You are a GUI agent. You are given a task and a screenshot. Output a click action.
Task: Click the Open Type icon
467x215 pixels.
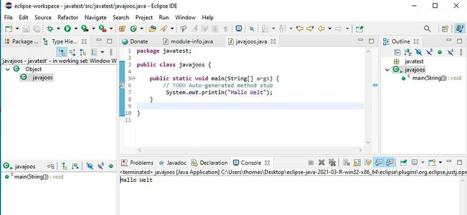152,29
